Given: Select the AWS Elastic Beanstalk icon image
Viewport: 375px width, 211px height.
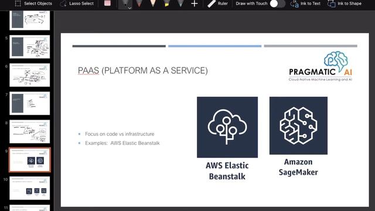Looking at the screenshot, I should [227, 127].
